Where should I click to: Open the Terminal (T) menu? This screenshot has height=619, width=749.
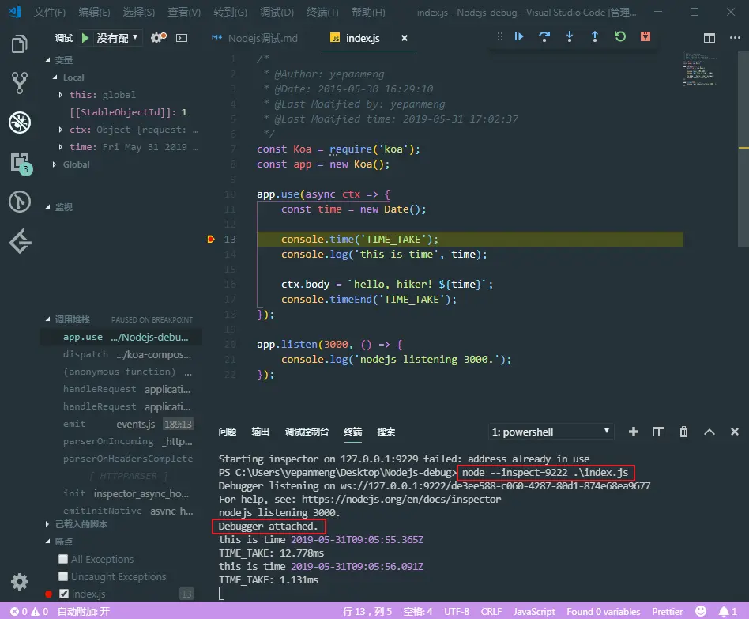[x=322, y=12]
